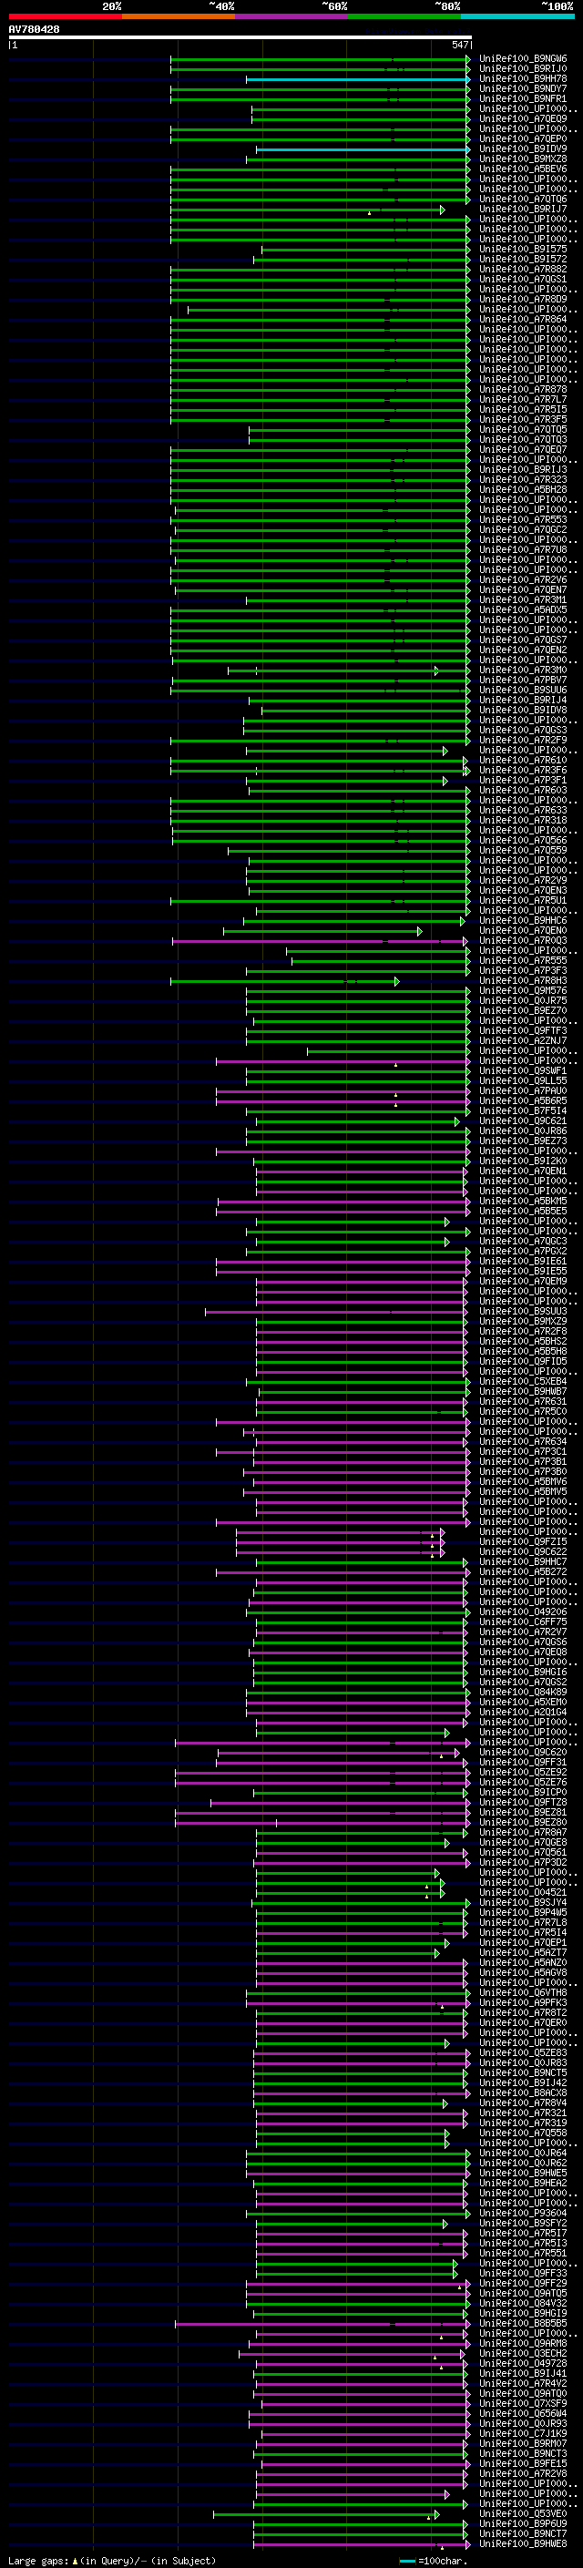Open the UniRef100_Q3ECH2 entry
The image size is (583, 2568).
pyautogui.click(x=523, y=2354)
